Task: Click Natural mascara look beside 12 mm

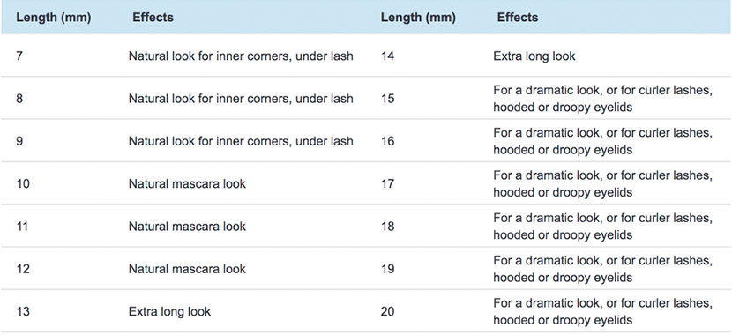Action: pyautogui.click(x=187, y=269)
